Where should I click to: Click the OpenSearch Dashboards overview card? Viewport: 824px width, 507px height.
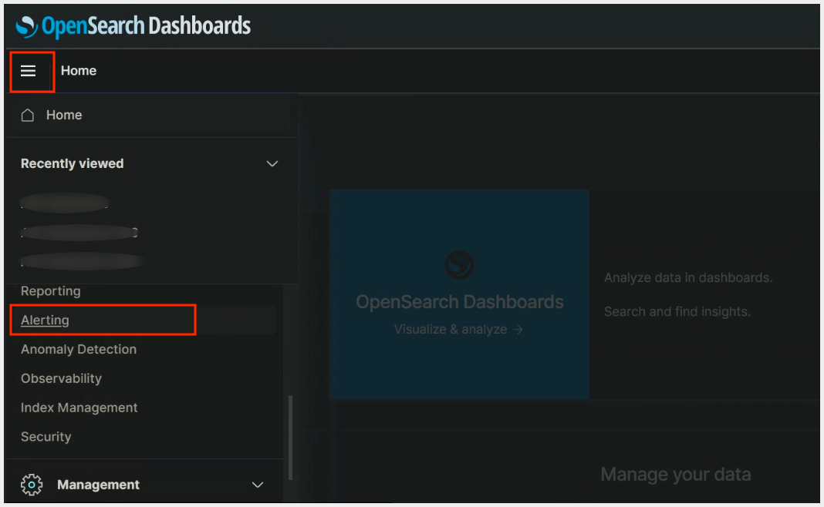(459, 294)
